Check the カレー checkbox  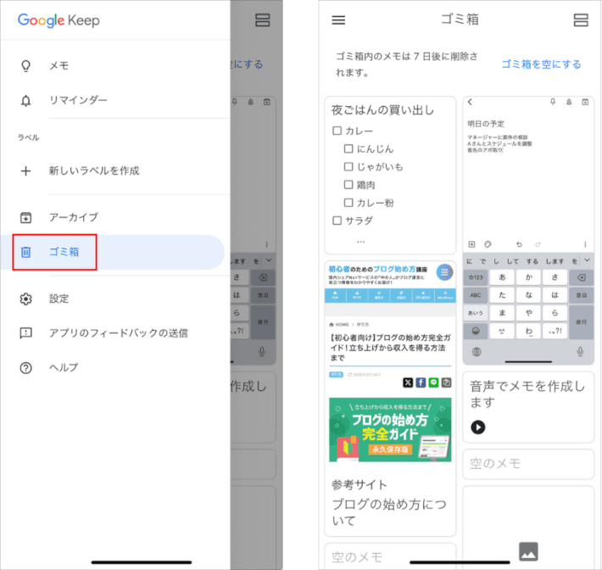337,131
